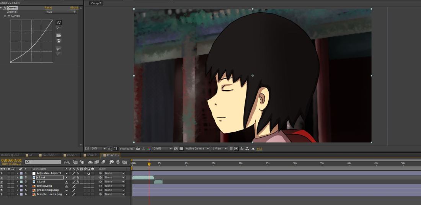421x205 pixels.
Task: Toggle auto-keyframe stopwatch in timeline
Action: click(118, 162)
